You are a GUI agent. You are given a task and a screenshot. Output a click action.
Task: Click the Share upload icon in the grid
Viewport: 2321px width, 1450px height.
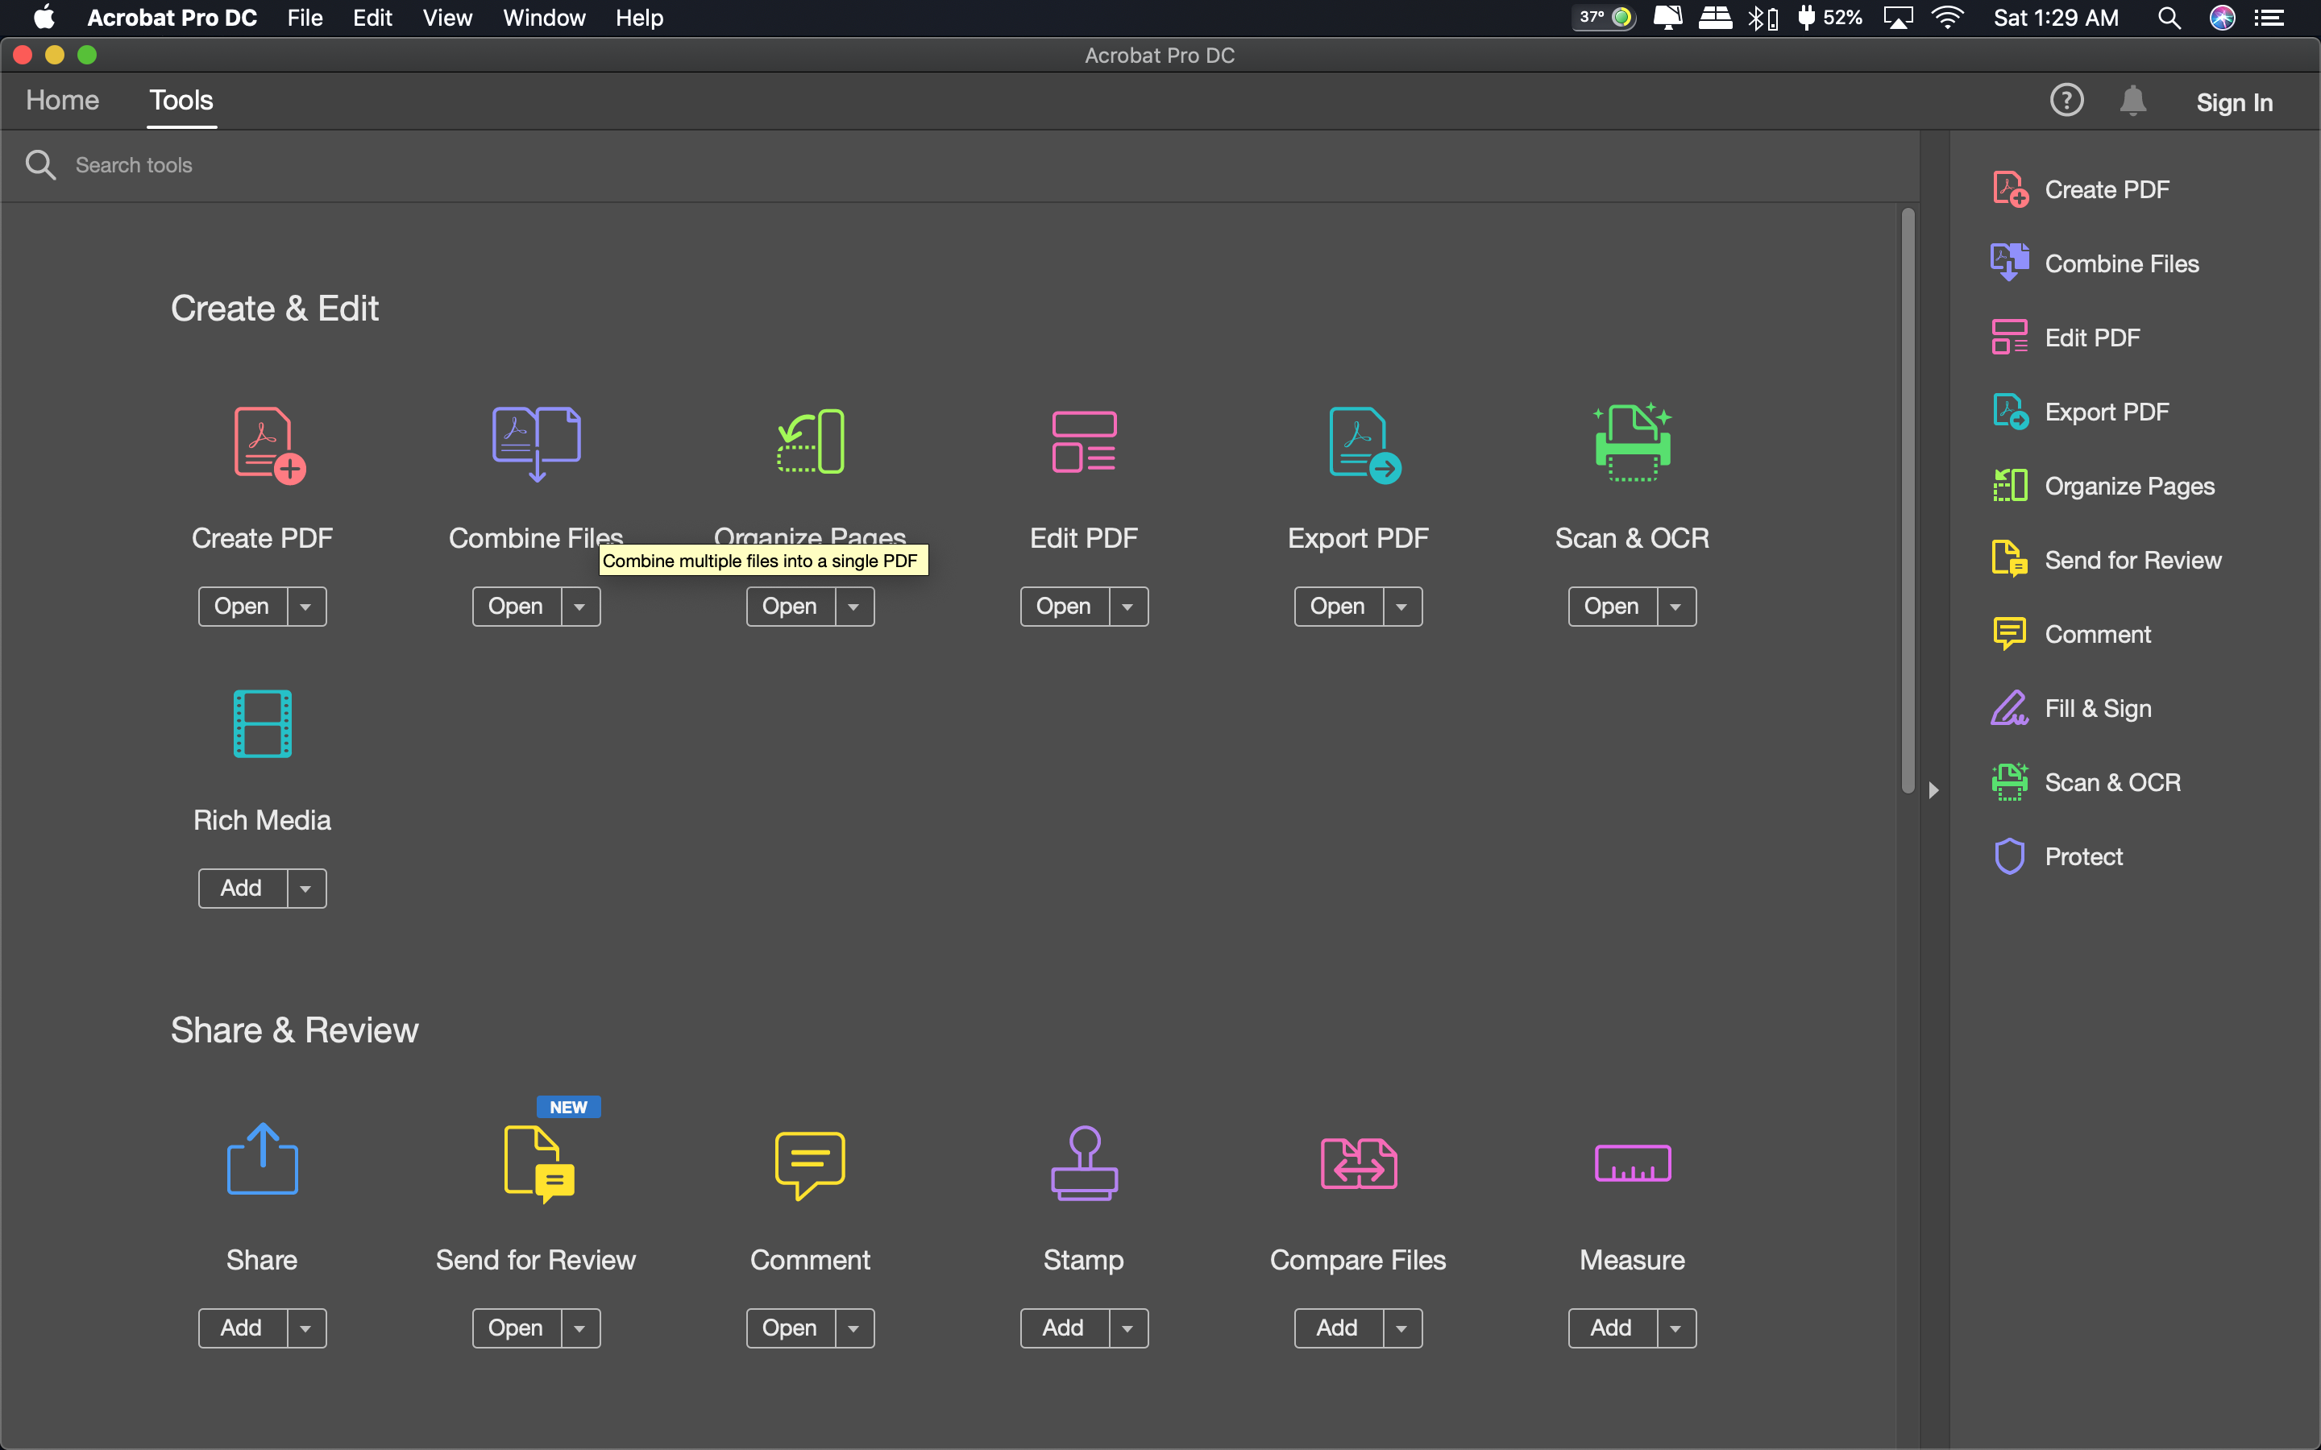263,1158
